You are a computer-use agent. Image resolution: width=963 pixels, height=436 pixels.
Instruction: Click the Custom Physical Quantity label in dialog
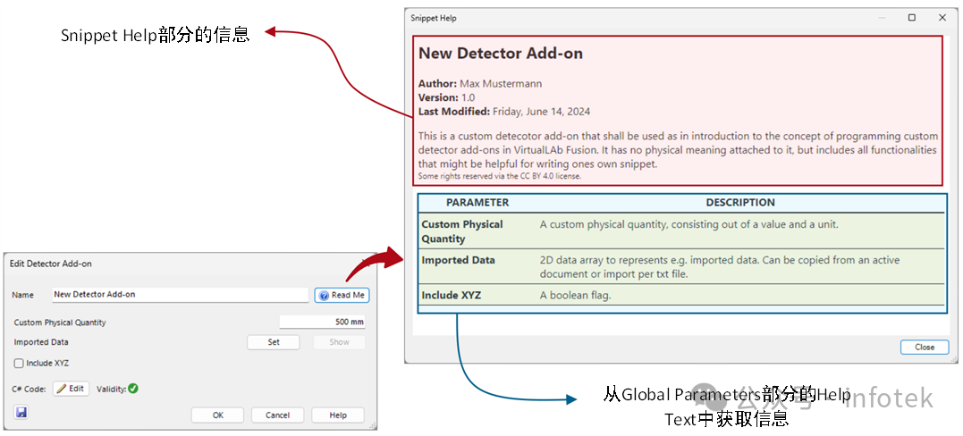(x=60, y=323)
